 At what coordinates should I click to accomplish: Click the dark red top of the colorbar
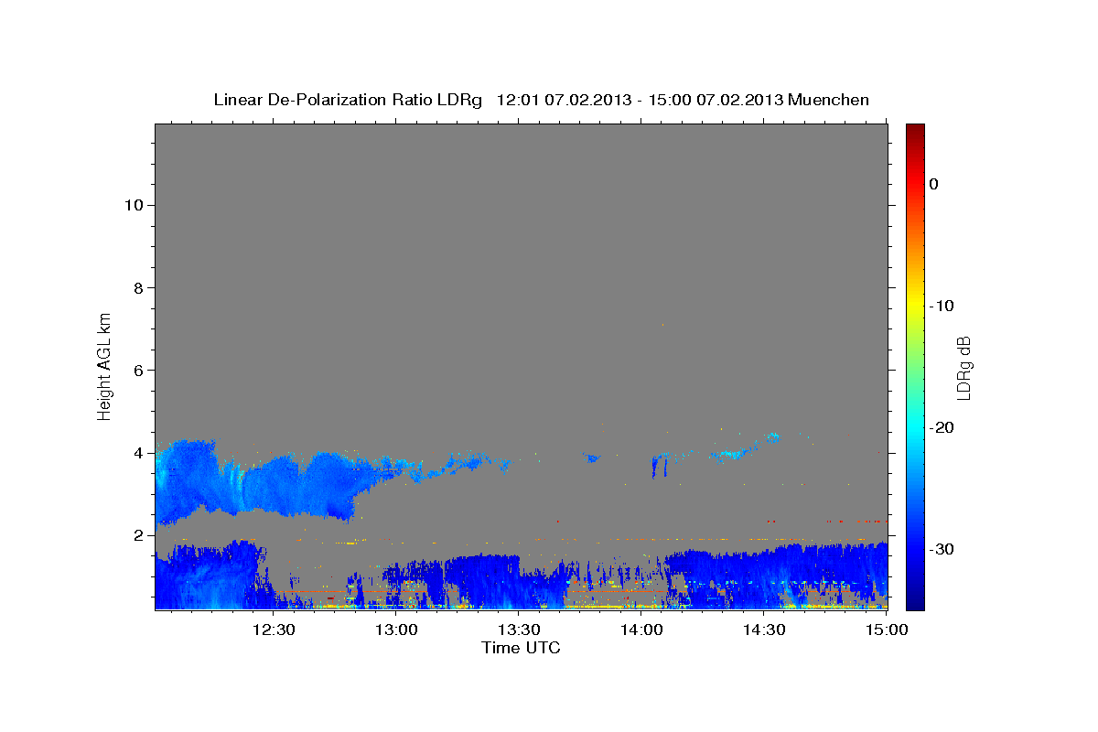click(x=915, y=130)
